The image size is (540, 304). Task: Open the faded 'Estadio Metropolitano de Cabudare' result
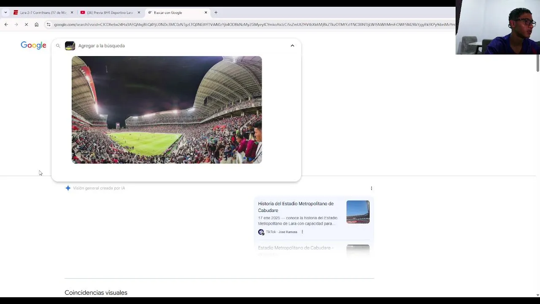pyautogui.click(x=296, y=248)
